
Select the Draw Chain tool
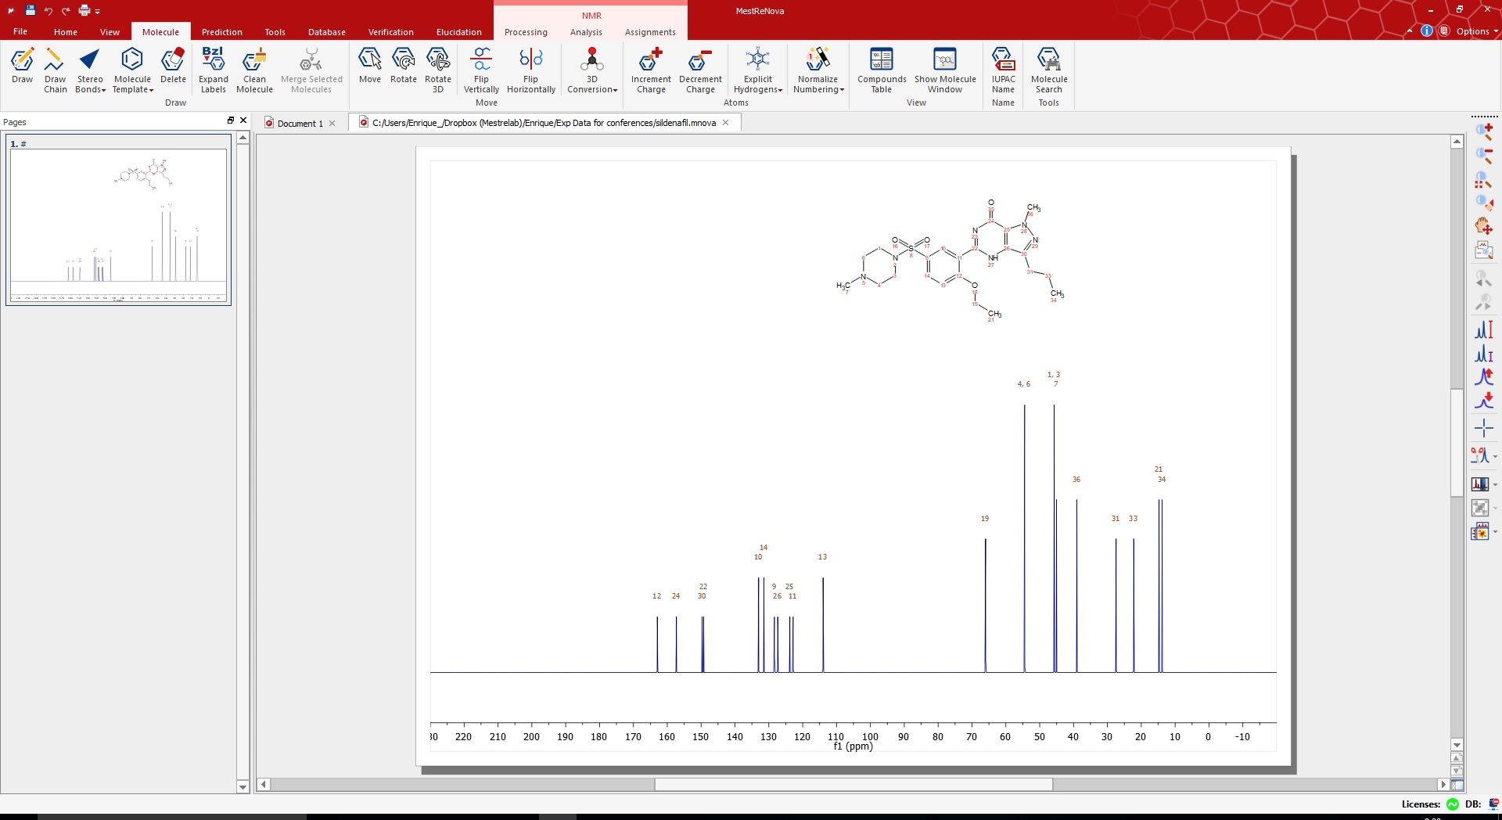click(55, 70)
